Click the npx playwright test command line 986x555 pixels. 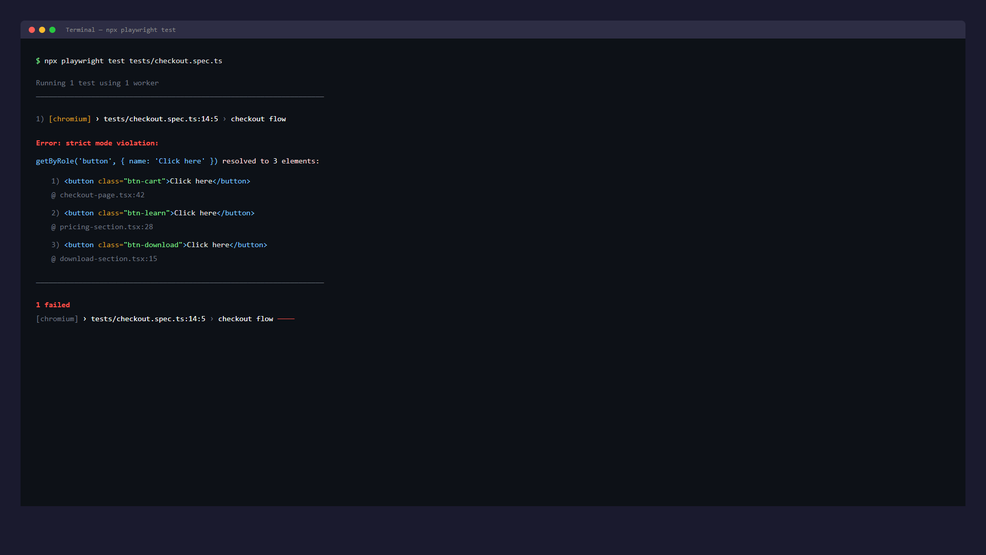pos(133,61)
